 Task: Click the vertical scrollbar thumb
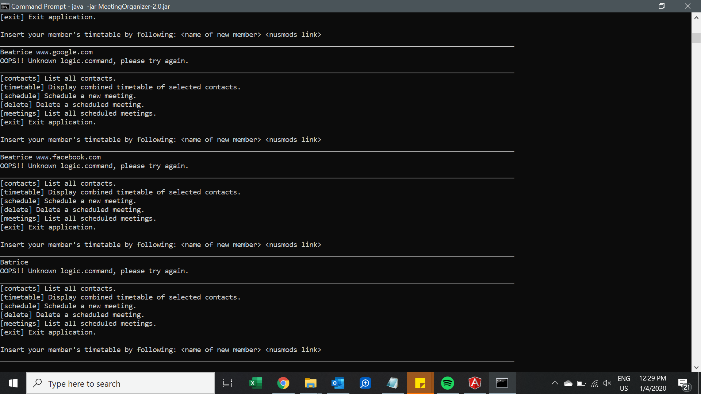[x=696, y=38]
